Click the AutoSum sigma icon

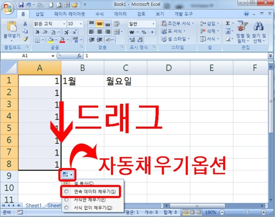tap(228, 23)
